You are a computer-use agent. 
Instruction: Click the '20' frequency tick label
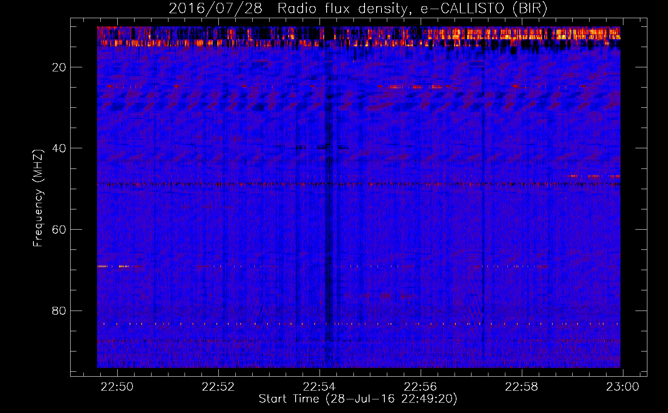pyautogui.click(x=59, y=67)
